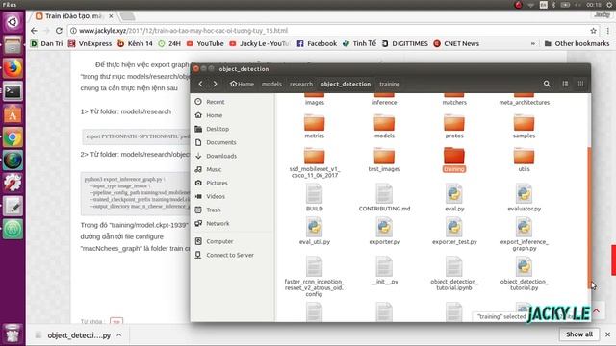Image resolution: width=616 pixels, height=346 pixels.
Task: Open the test_images folder
Action: [x=384, y=160]
